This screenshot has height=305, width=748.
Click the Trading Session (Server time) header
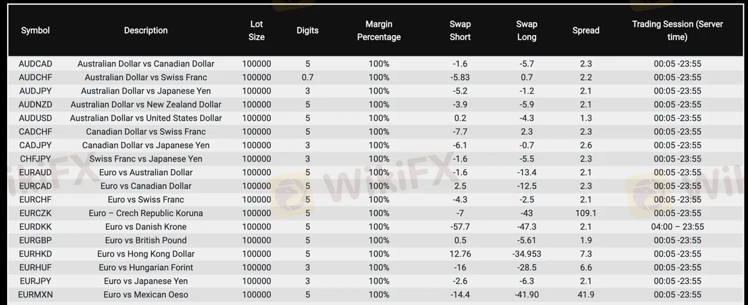coord(677,31)
